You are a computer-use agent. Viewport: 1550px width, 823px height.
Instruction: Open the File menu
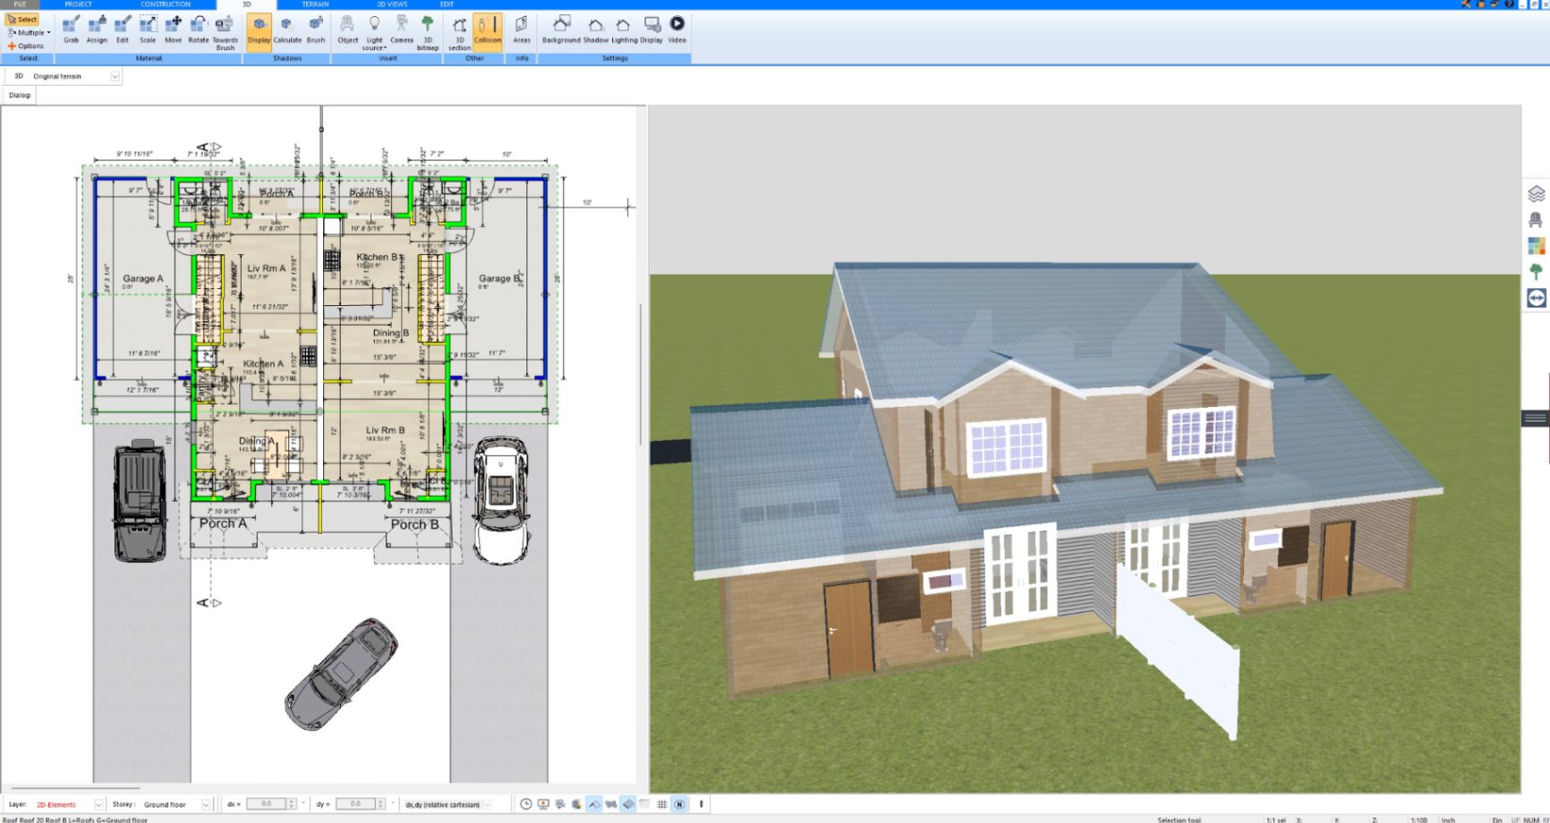20,4
